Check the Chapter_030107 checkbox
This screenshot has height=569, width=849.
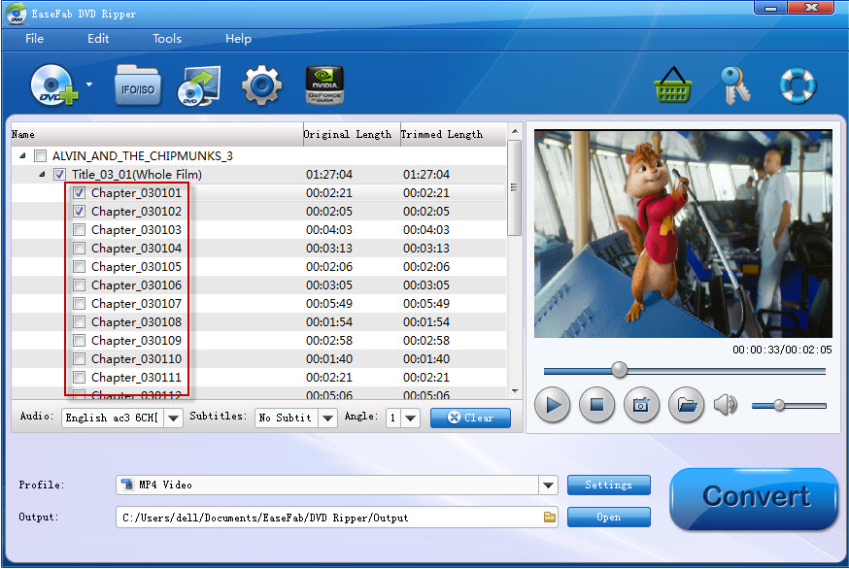click(79, 303)
